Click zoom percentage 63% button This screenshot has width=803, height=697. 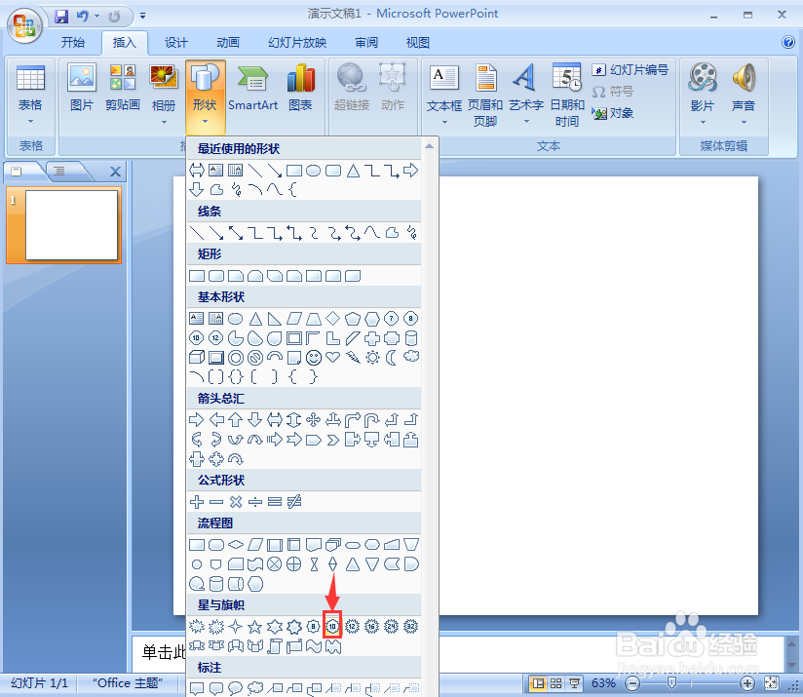click(x=603, y=683)
